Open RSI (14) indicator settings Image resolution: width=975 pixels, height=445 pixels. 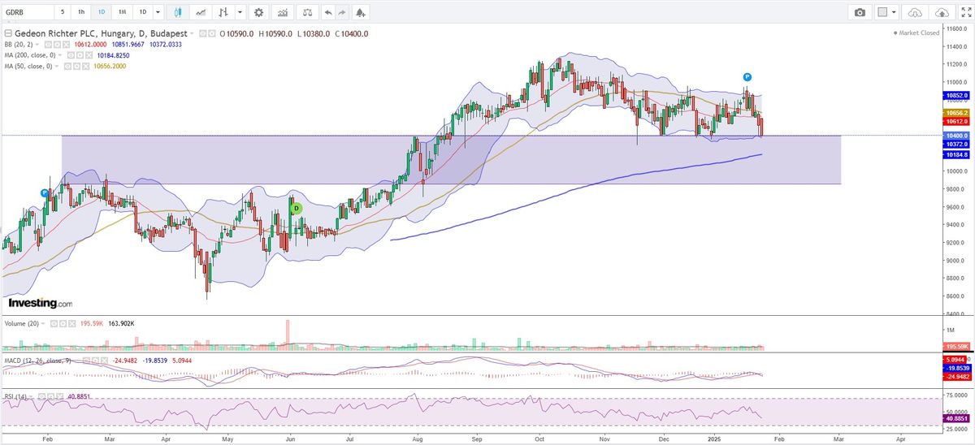50,396
